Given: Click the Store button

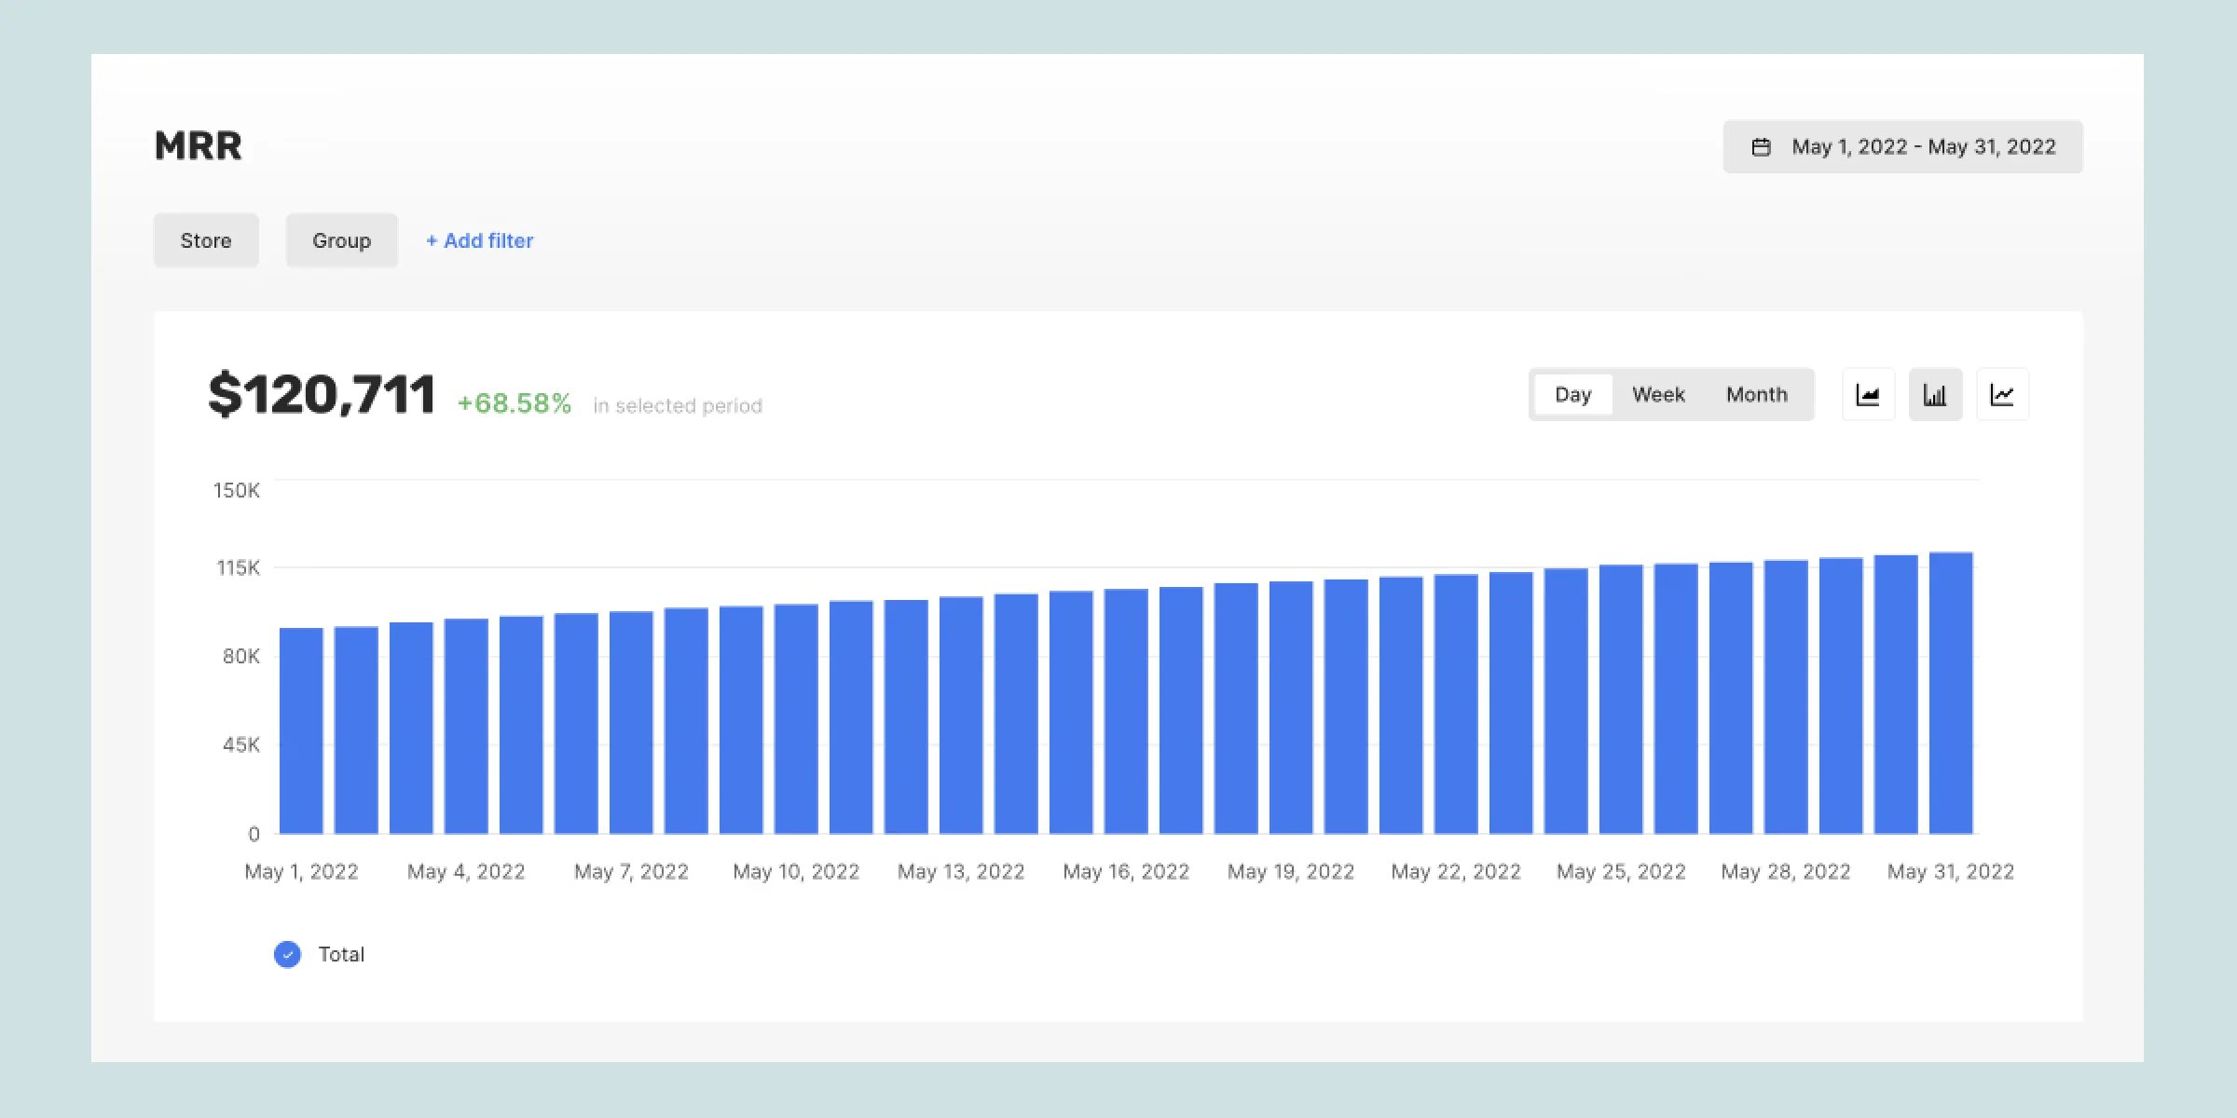Looking at the screenshot, I should (205, 240).
